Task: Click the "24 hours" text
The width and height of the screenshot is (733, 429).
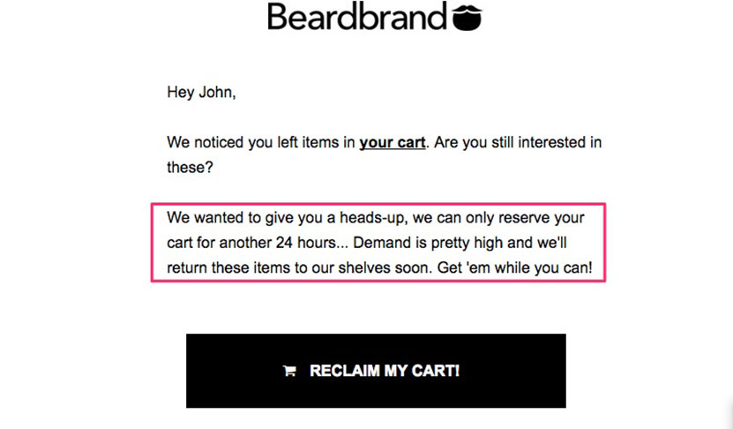Action: [x=306, y=243]
